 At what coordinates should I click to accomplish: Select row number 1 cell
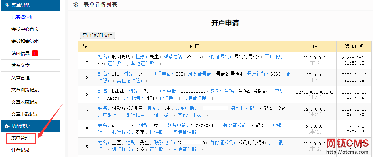tap(87, 60)
